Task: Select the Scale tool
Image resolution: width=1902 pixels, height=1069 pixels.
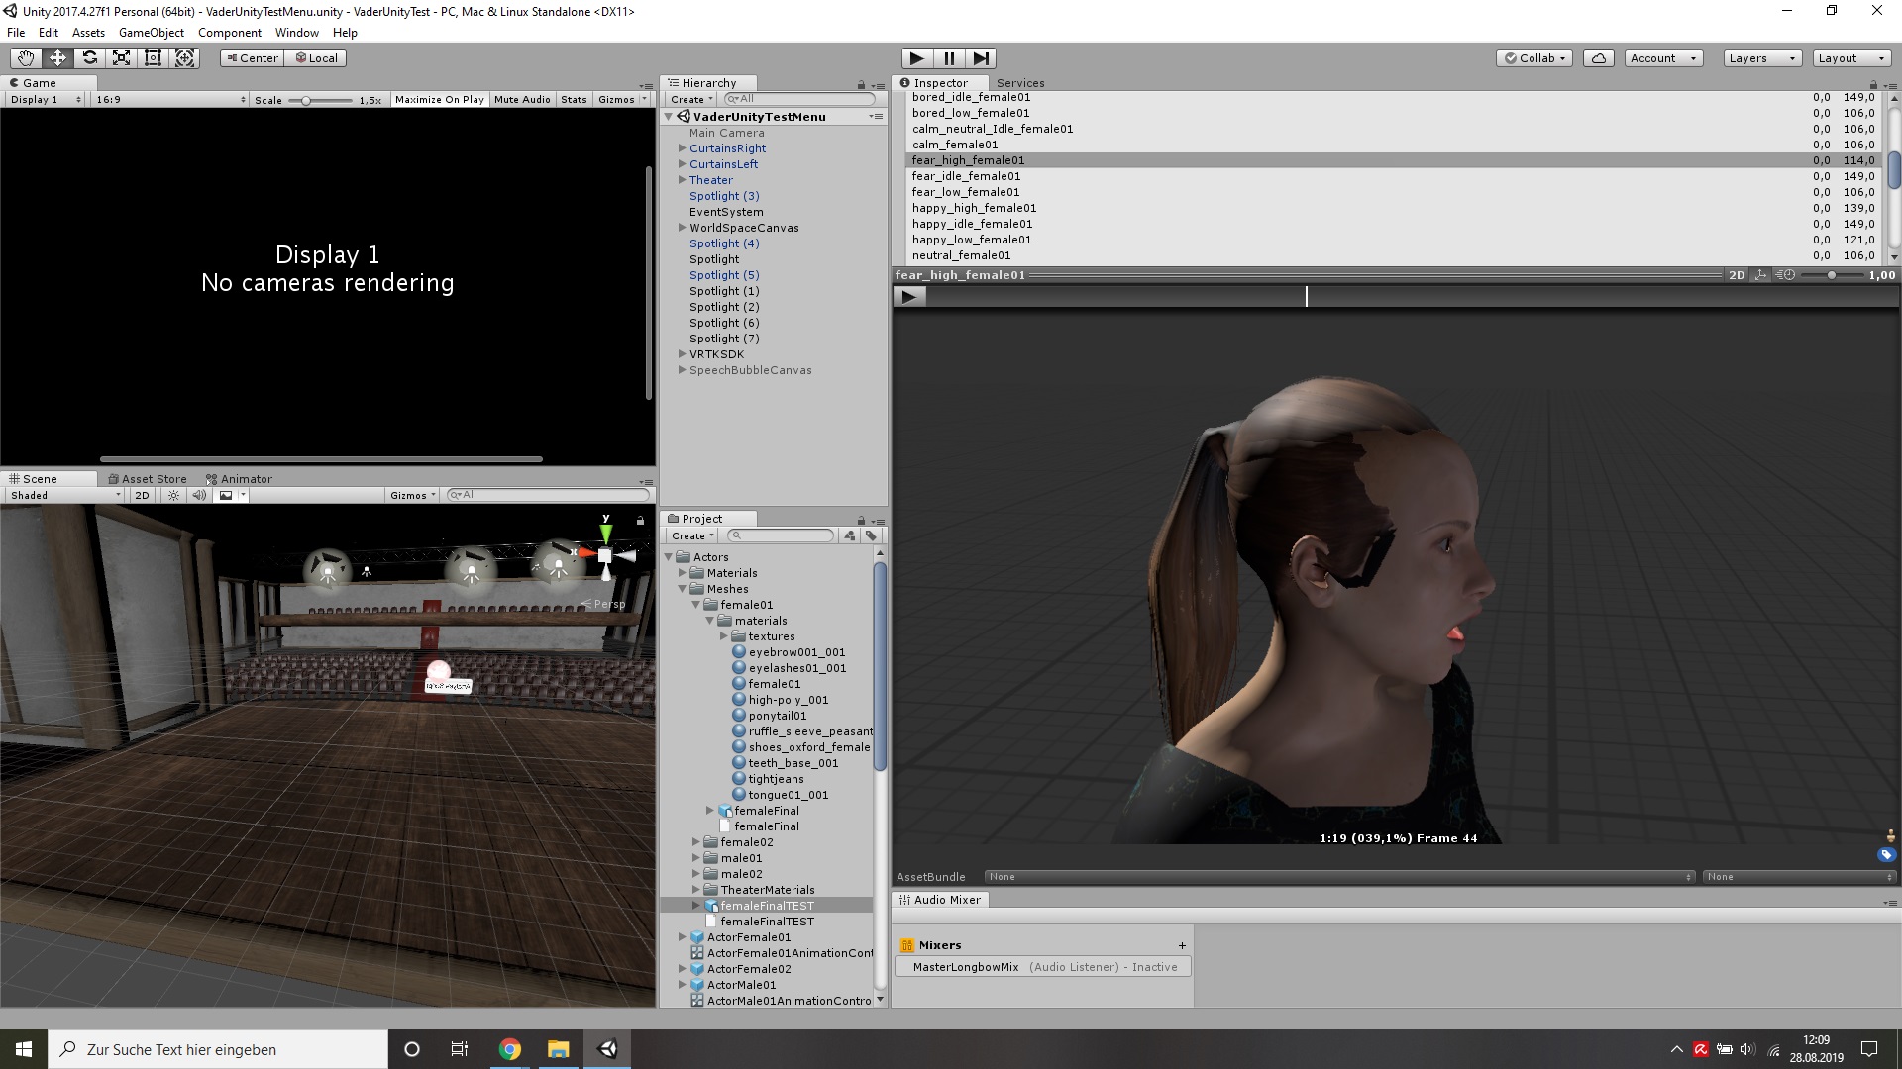Action: click(121, 58)
